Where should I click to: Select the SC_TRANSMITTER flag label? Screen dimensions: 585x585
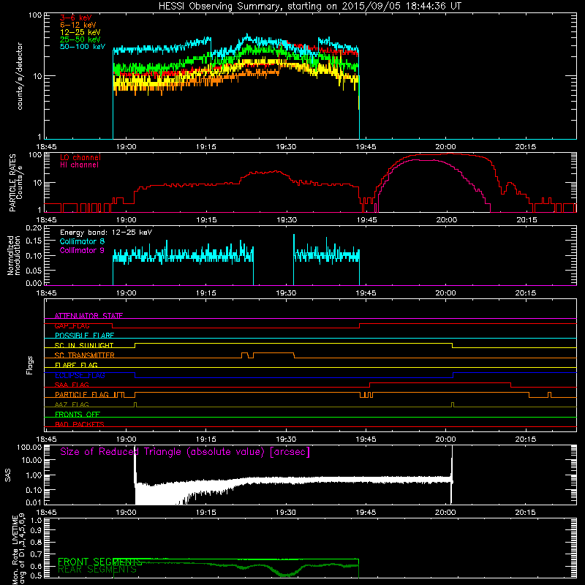85,355
